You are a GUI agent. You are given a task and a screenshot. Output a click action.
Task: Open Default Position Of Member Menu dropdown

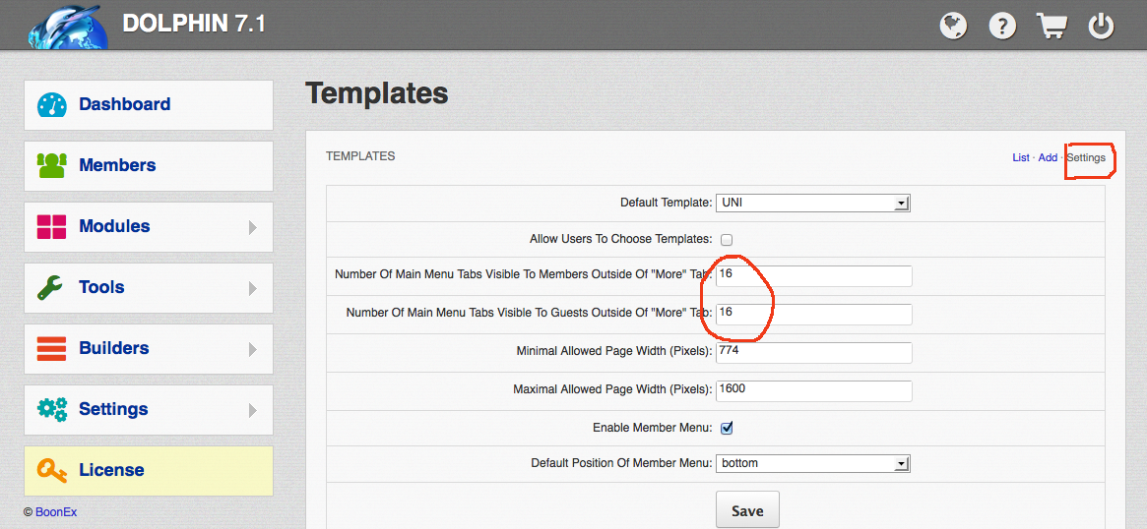point(812,463)
